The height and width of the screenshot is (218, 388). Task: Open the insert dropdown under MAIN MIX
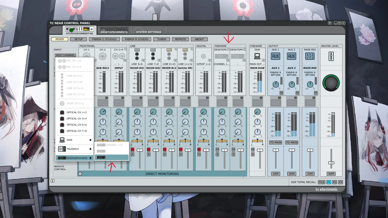coord(314,98)
